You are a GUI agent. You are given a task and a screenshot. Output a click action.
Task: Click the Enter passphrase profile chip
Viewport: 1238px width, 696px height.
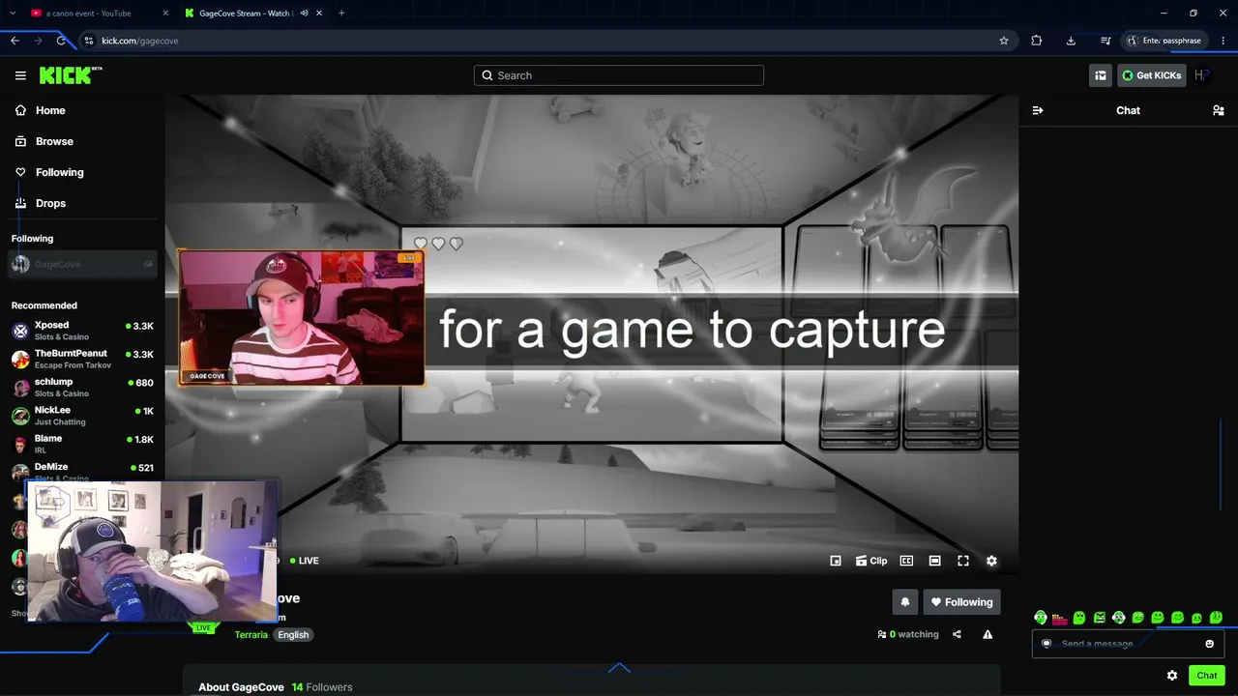click(x=1164, y=41)
